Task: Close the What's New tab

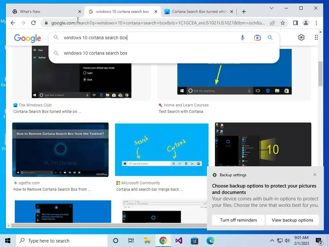Action: (80, 12)
